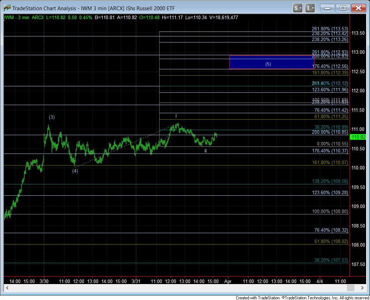The width and height of the screenshot is (370, 300).
Task: Select the (3) wave label
Action: (x=52, y=117)
